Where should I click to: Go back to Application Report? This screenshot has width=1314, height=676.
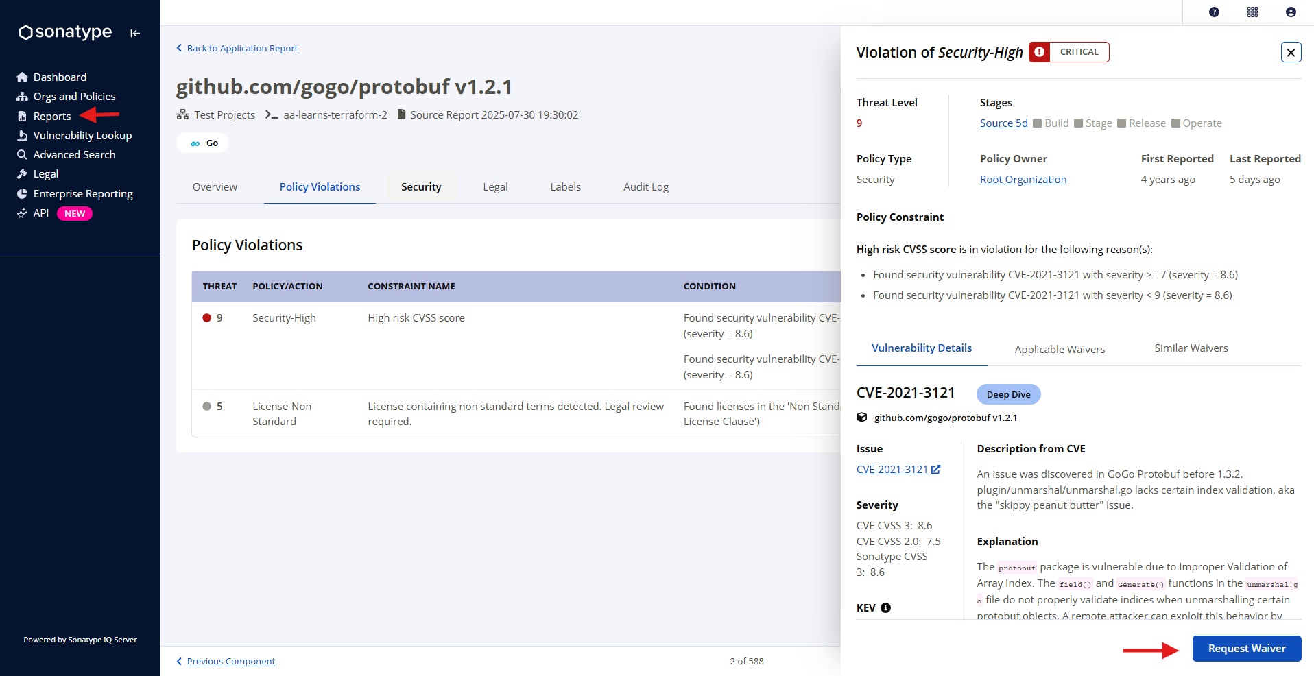point(237,48)
